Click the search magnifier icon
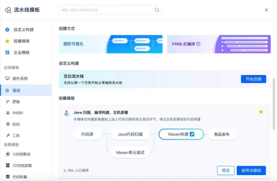 pos(157,10)
